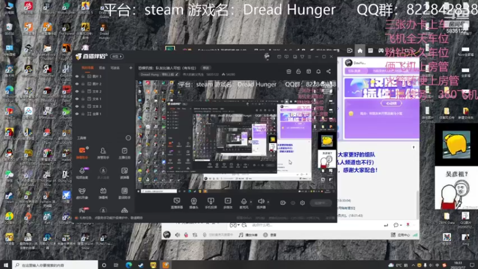Viewport: 478px width, 269px height.
Task: Open the 歌词助手 tool
Action: pos(124,193)
